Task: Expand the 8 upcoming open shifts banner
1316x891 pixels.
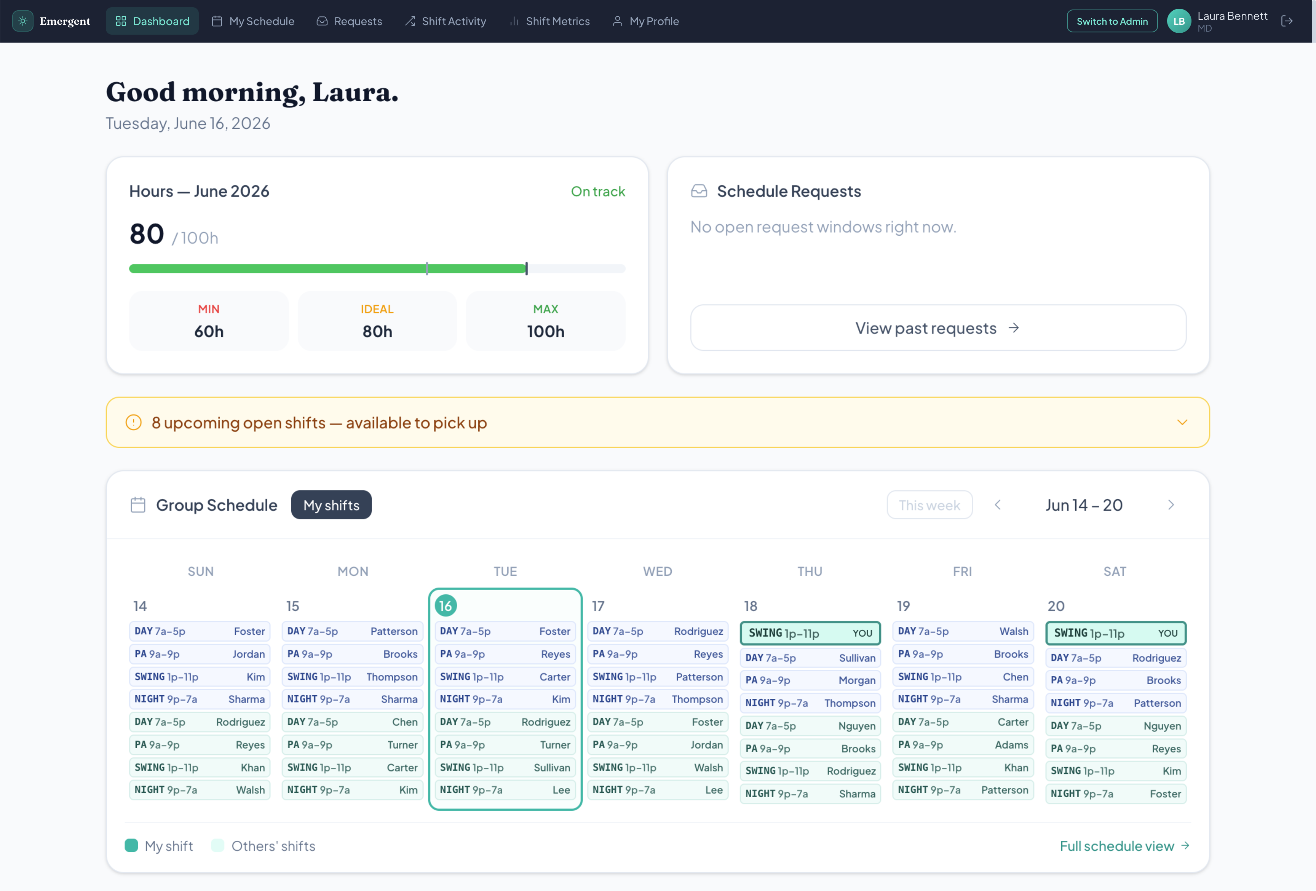Action: tap(658, 422)
